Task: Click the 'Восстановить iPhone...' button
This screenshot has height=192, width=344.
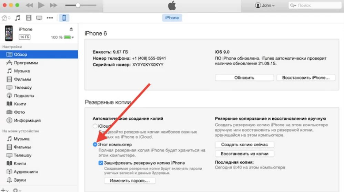Action: [x=306, y=78]
